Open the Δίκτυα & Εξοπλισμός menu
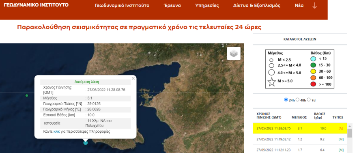 pyautogui.click(x=256, y=6)
